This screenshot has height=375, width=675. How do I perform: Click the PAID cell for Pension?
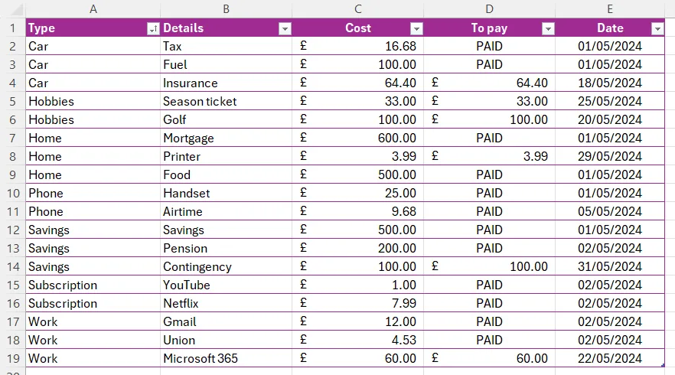pyautogui.click(x=490, y=249)
